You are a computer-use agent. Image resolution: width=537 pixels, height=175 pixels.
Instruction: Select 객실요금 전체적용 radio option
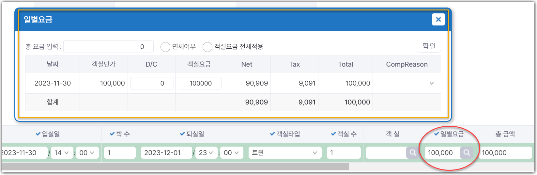(207, 47)
